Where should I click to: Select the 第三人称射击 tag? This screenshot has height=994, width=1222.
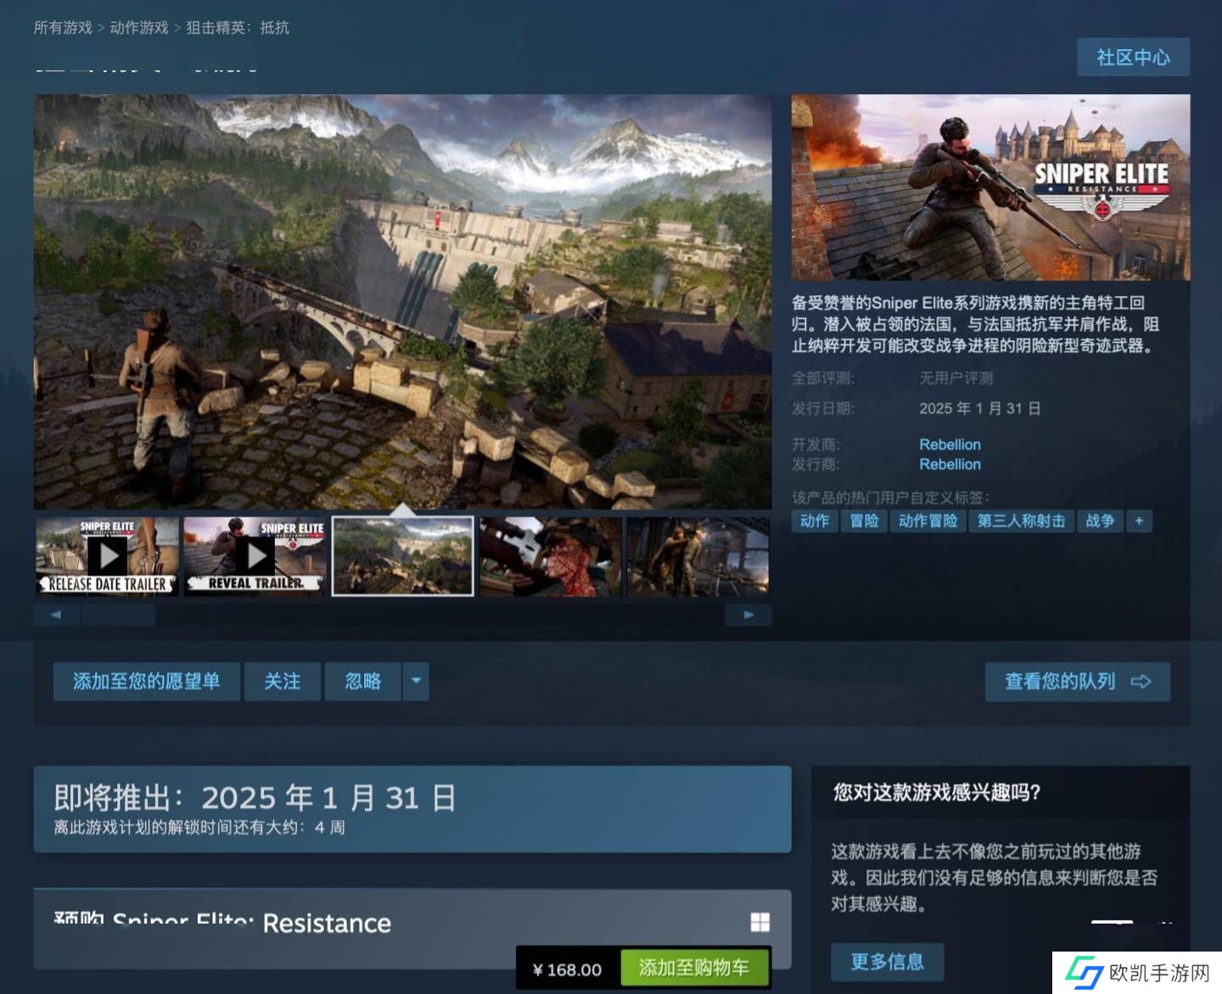(x=1021, y=521)
